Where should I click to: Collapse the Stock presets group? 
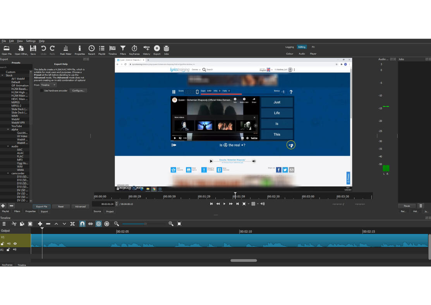[x=3, y=75]
